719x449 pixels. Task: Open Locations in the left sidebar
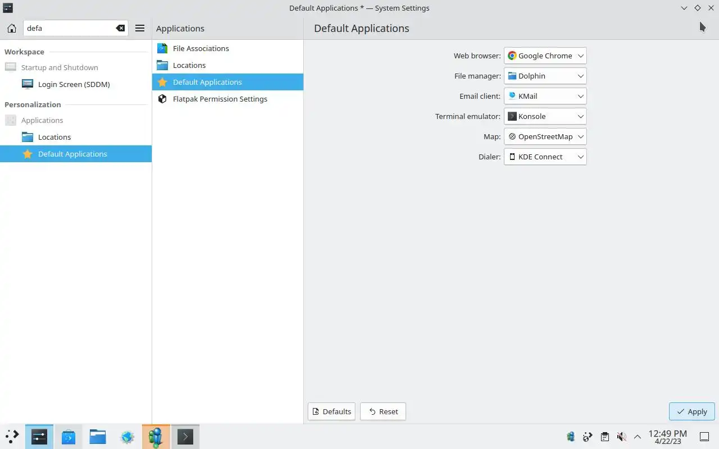tap(76, 137)
